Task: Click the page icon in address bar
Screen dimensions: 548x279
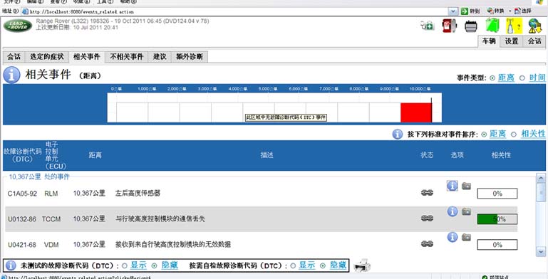Action: (25, 11)
